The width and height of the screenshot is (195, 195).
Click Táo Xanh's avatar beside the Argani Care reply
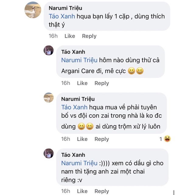coord(49,50)
